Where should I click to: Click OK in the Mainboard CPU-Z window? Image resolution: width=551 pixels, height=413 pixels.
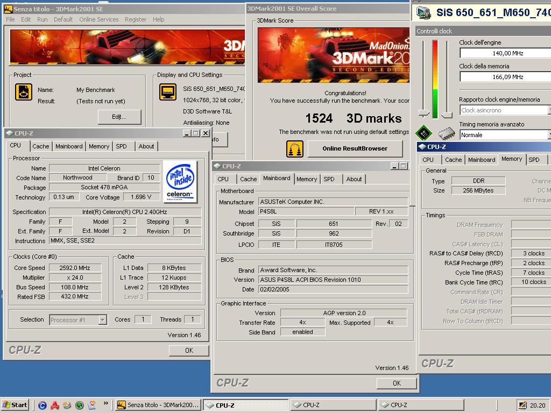[x=397, y=383]
